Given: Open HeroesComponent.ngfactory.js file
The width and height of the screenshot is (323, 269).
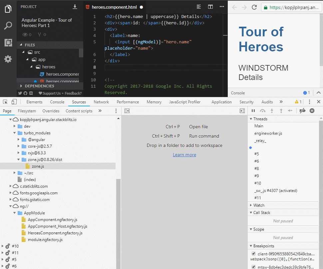Looking at the screenshot, I should pos(55,233).
